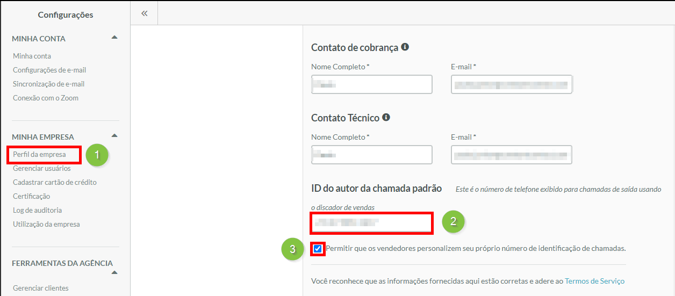The height and width of the screenshot is (296, 675).
Task: Collapse the sidebar with double chevron icon
Action: pos(144,13)
